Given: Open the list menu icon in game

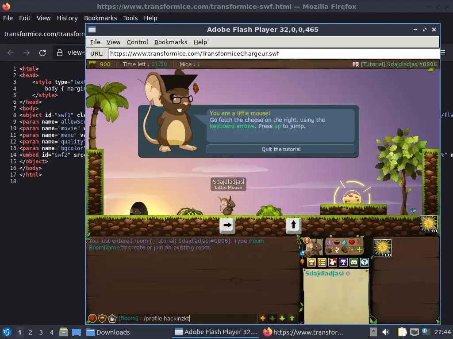Looking at the screenshot, I should click(x=322, y=262).
